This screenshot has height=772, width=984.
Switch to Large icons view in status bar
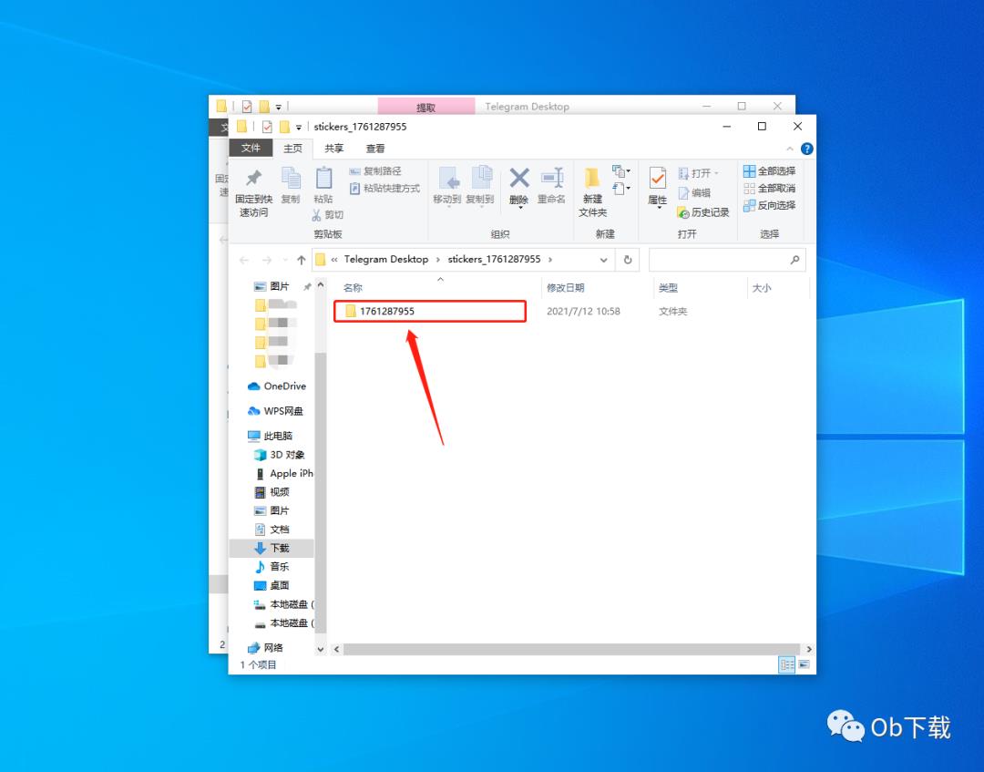804,664
